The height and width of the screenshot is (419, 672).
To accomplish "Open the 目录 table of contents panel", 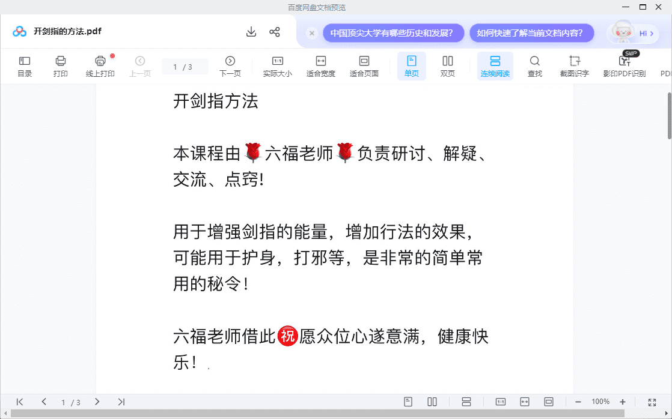I will tap(25, 66).
